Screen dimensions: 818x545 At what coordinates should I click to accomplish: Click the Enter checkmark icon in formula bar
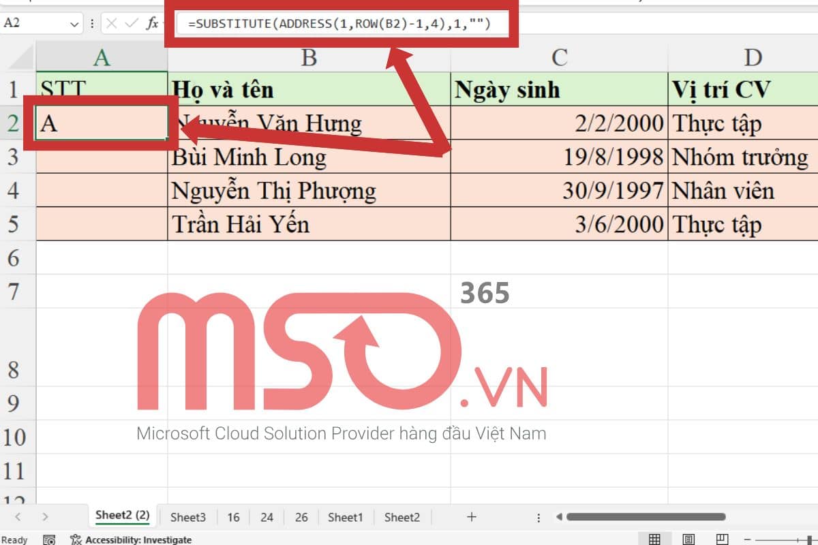point(130,23)
